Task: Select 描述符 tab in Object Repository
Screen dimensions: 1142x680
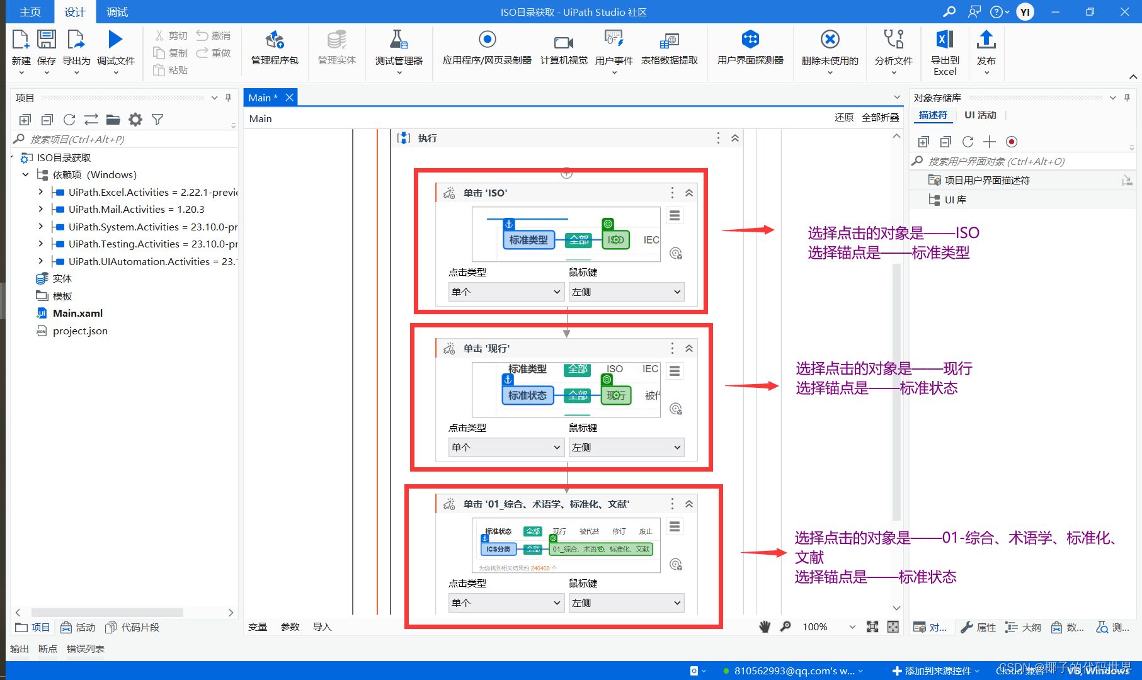Action: (x=933, y=115)
